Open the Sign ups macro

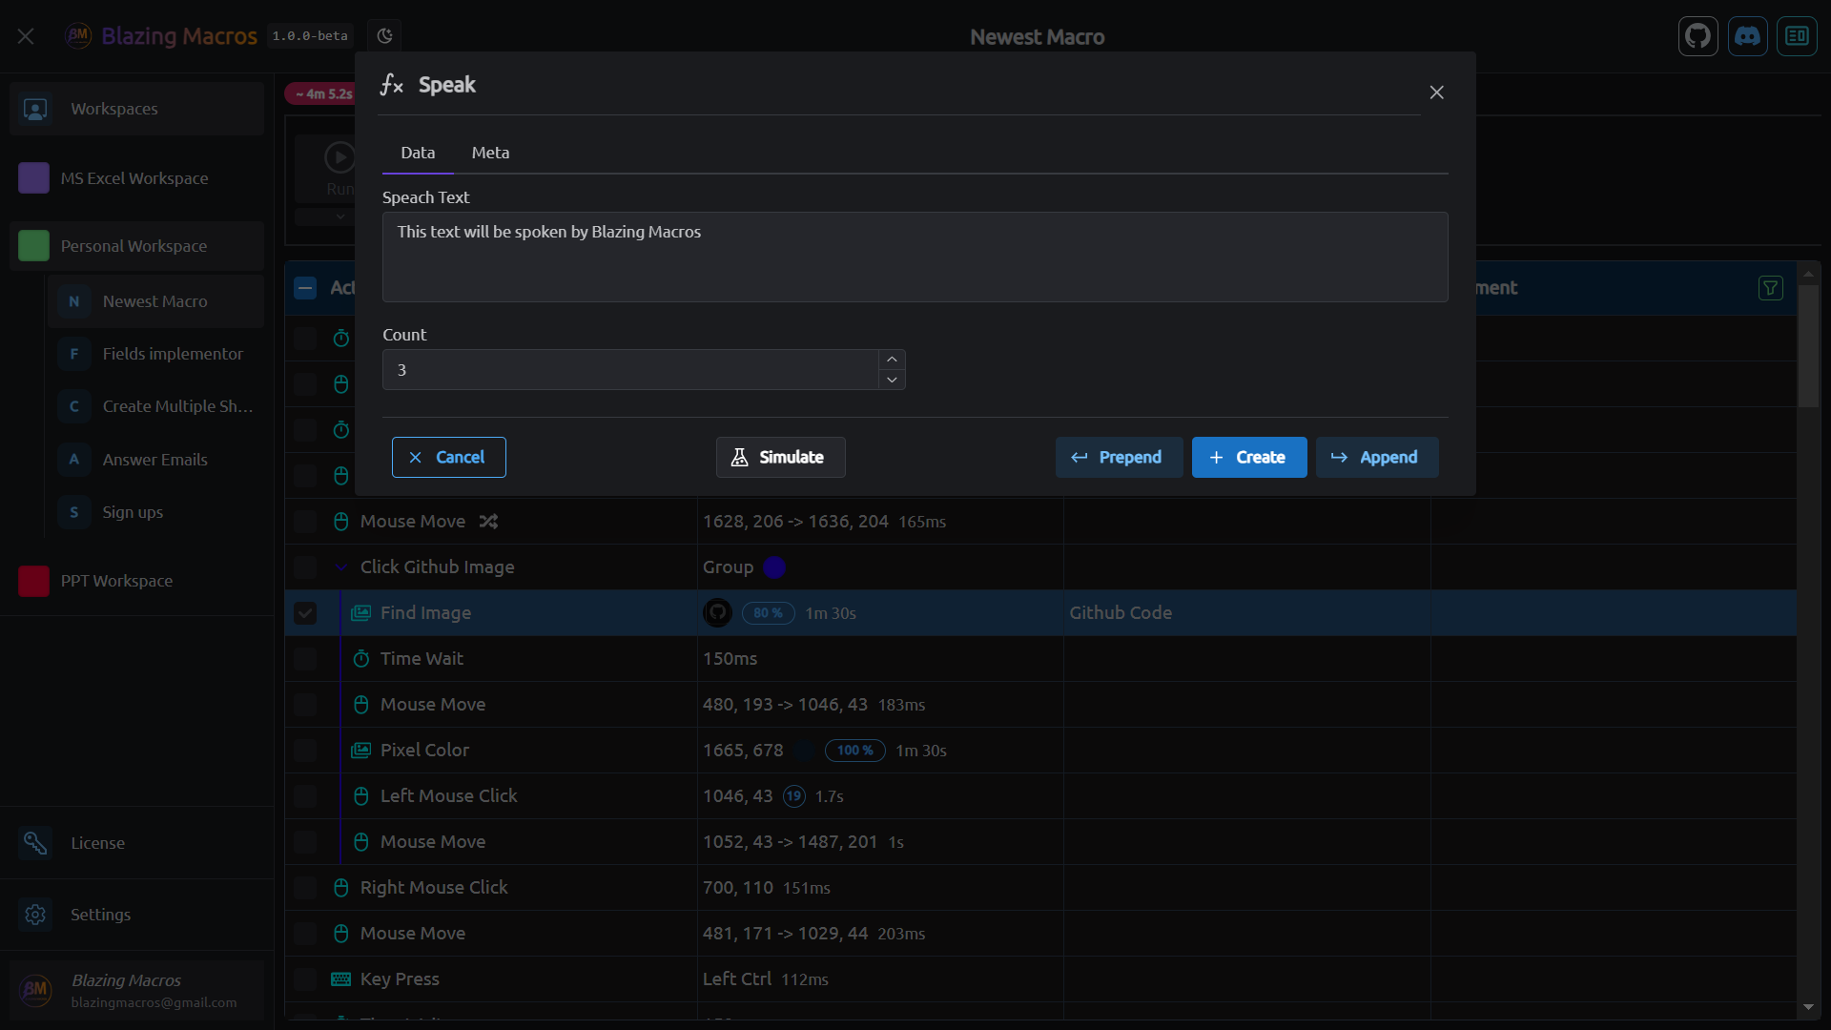coord(155,512)
